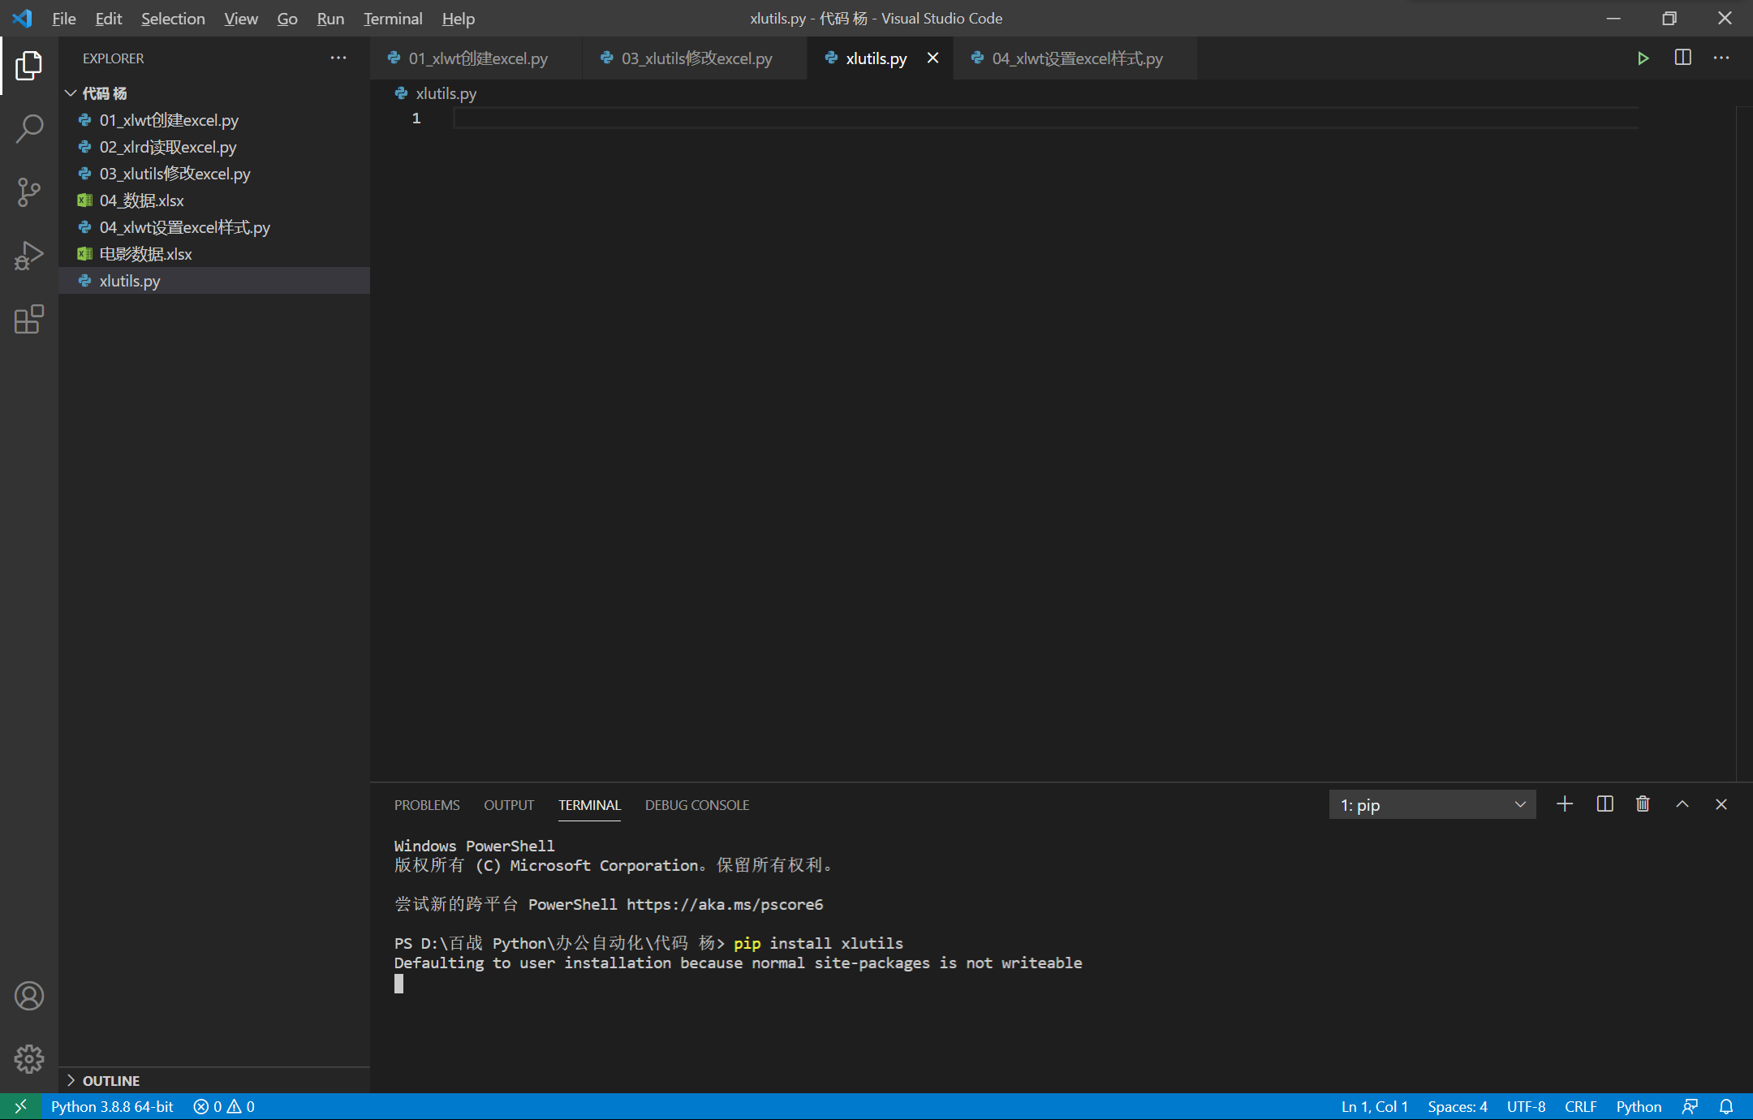Open the Go menu
The height and width of the screenshot is (1120, 1753).
286,18
